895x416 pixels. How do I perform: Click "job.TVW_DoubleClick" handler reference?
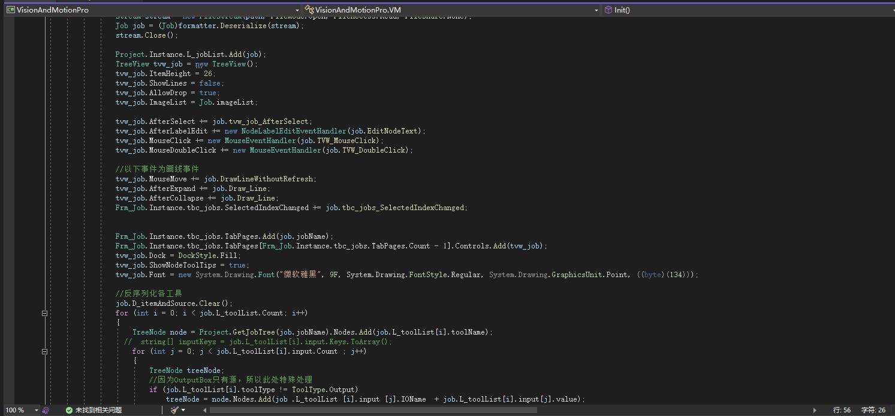pyautogui.click(x=366, y=150)
